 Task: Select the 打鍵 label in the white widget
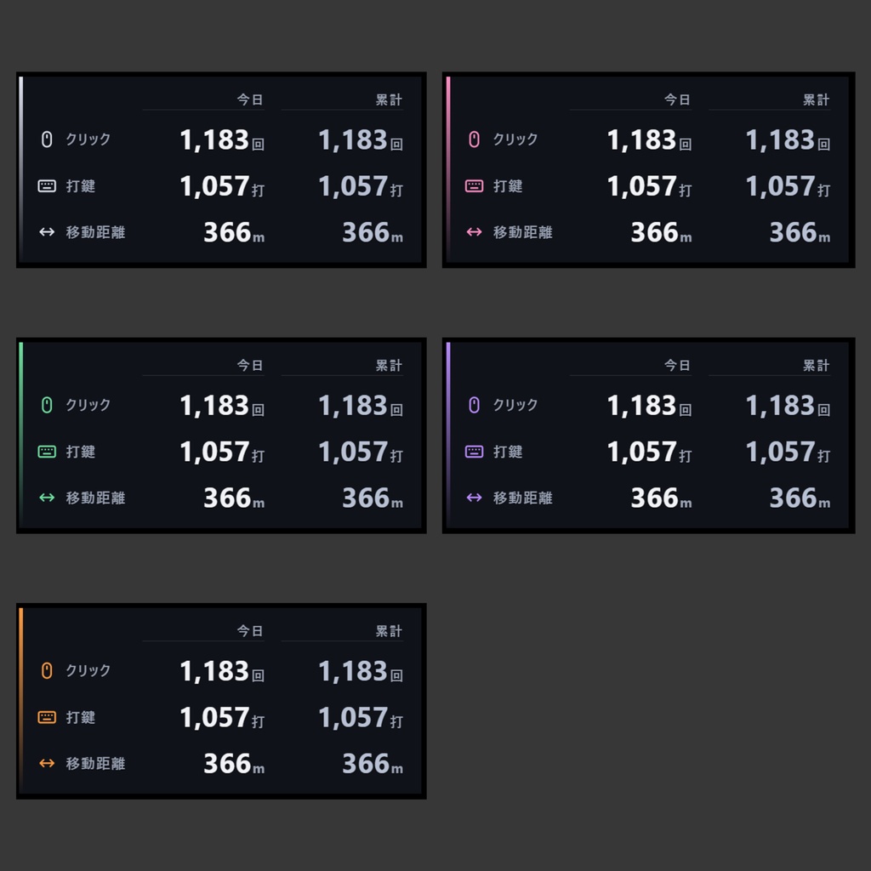tap(81, 186)
